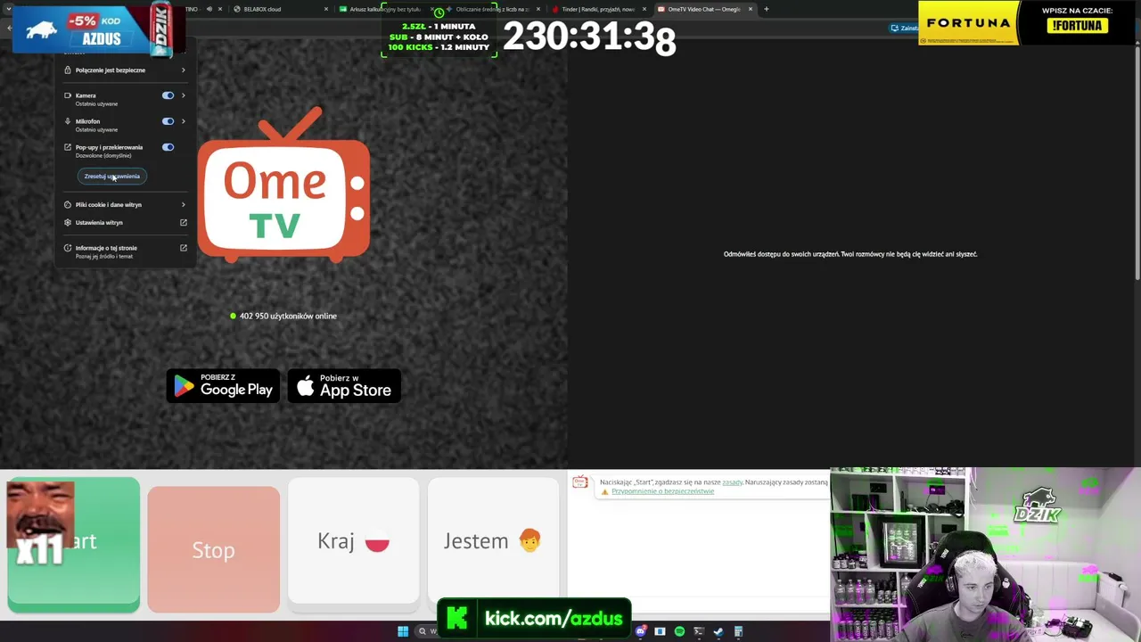
Task: Click the pop-up icon beside Pop-upy i przekierowania
Action: [68, 147]
